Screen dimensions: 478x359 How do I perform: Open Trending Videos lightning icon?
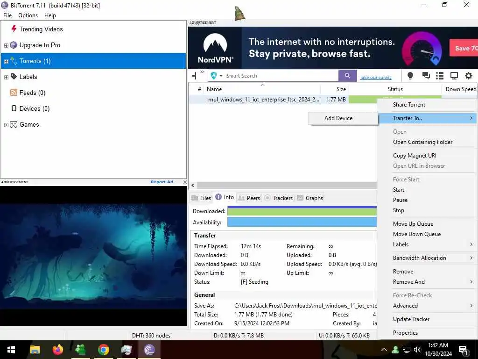(14, 29)
